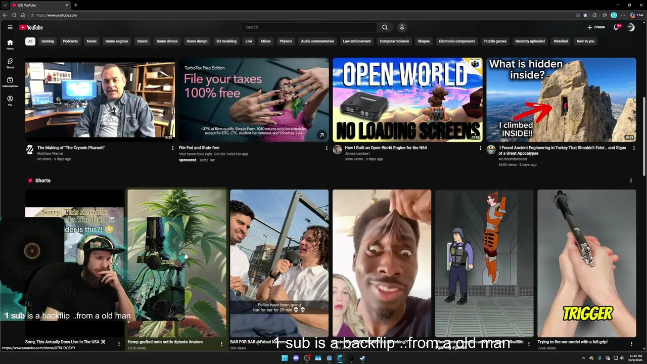Open the notifications bell
Image resolution: width=647 pixels, height=364 pixels.
coord(616,27)
